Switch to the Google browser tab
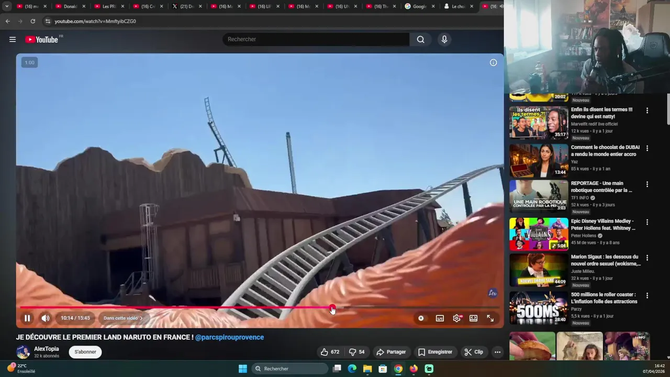This screenshot has height=377, width=670. pos(420,6)
